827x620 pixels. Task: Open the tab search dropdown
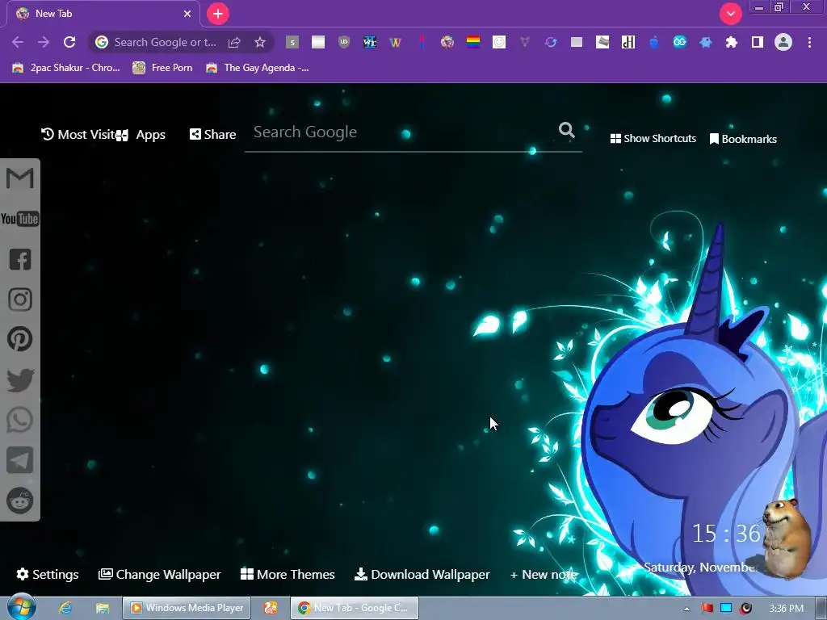730,14
